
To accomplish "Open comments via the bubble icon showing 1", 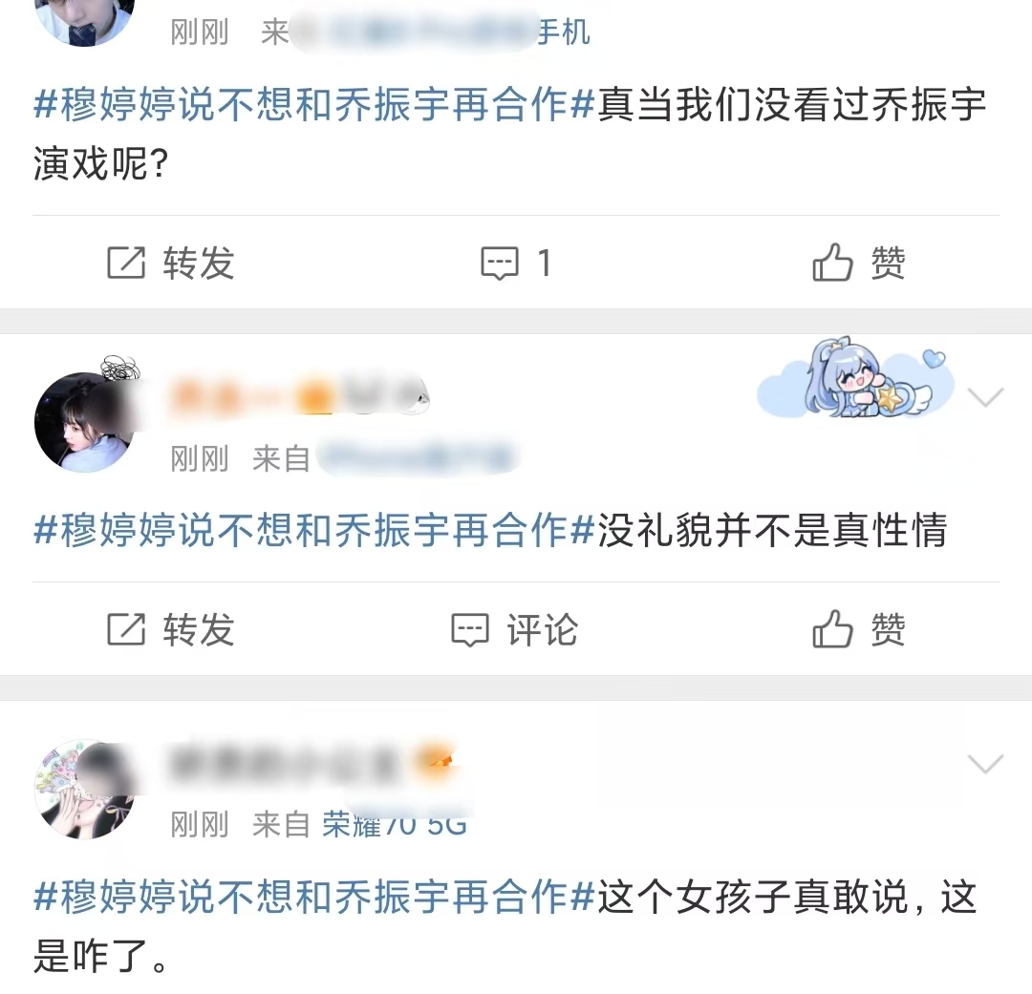I will pos(500,264).
